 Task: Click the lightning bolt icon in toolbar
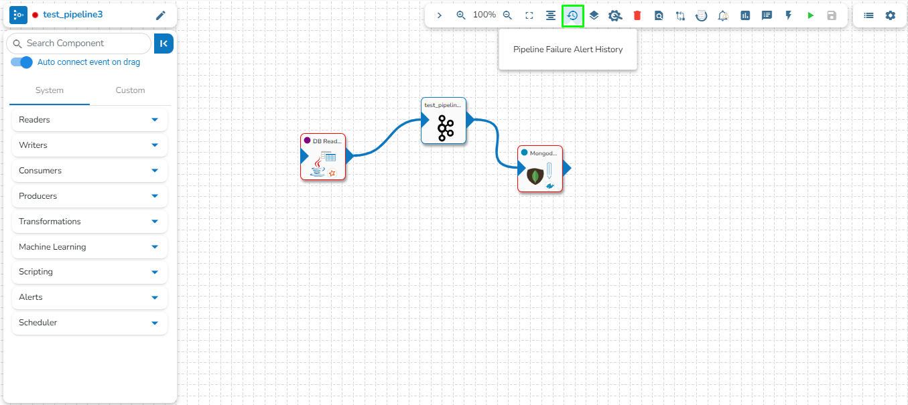[789, 15]
